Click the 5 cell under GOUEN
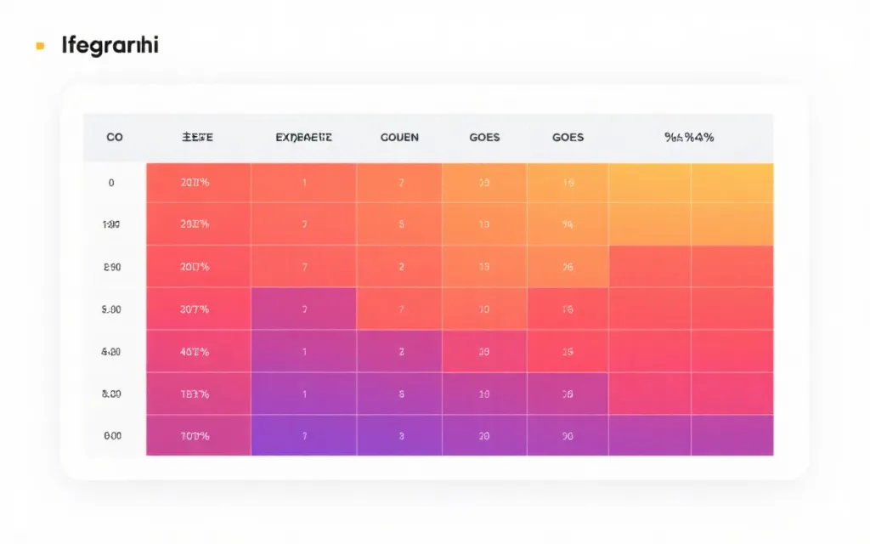The height and width of the screenshot is (544, 870). click(398, 224)
